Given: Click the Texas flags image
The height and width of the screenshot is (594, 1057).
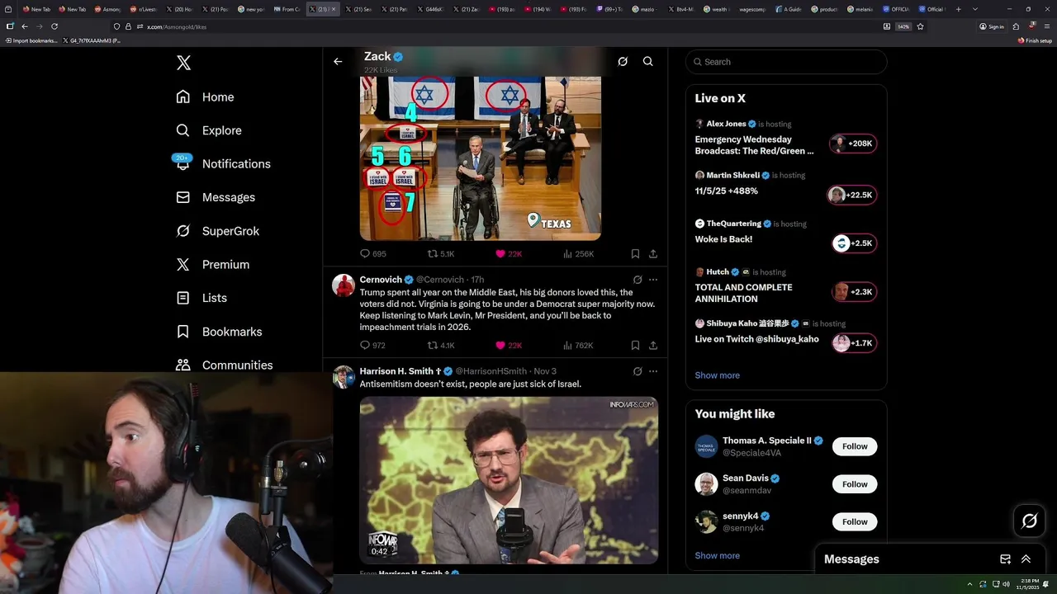Looking at the screenshot, I should tap(481, 158).
